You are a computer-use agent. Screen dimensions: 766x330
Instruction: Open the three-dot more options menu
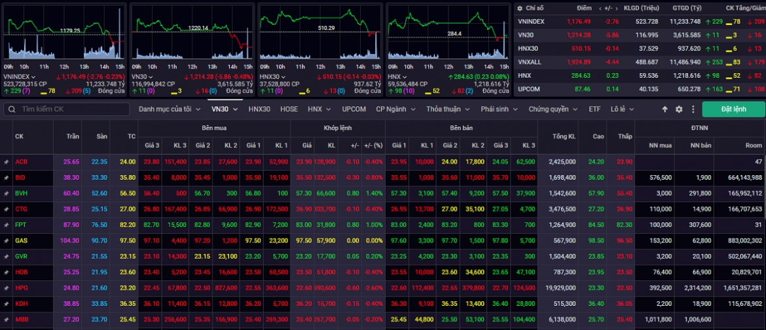coord(693,109)
